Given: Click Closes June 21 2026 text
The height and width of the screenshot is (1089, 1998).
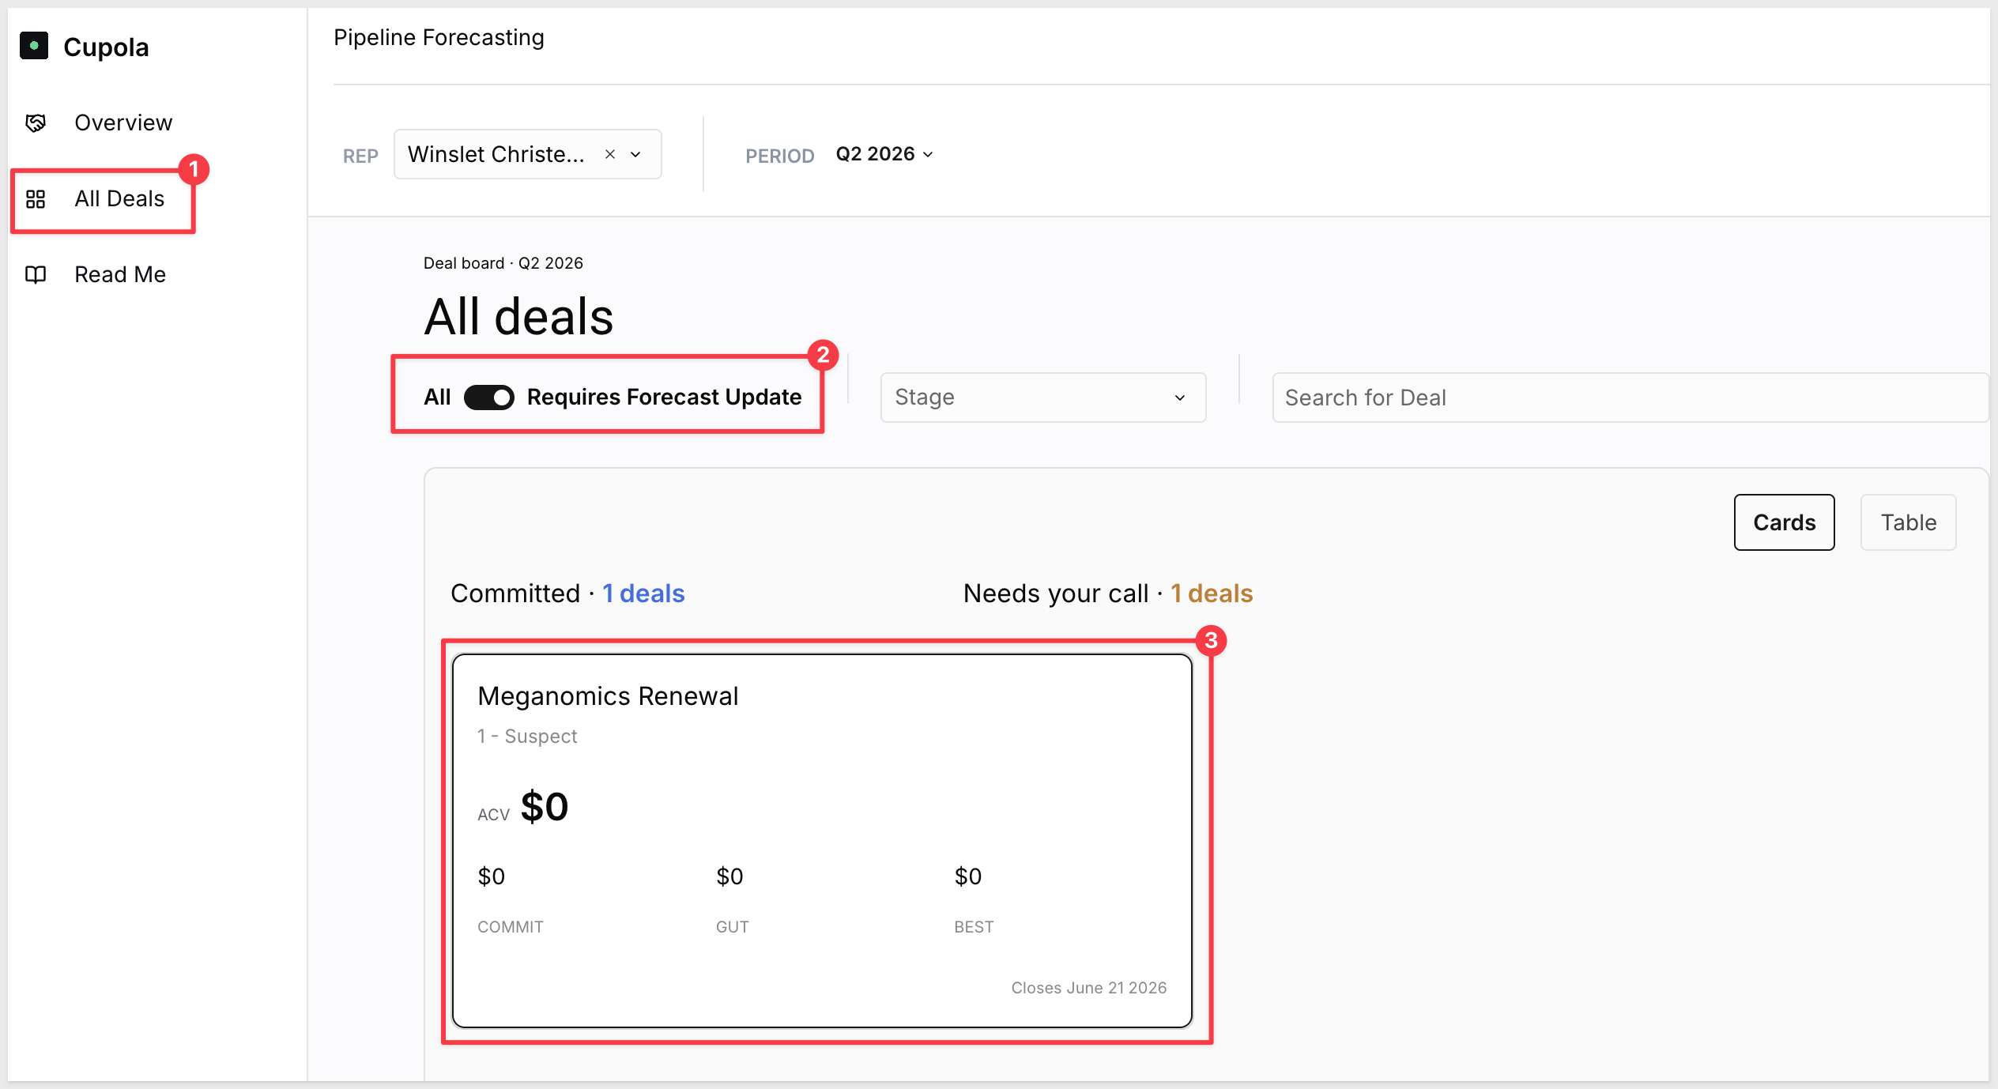Looking at the screenshot, I should (x=1089, y=988).
